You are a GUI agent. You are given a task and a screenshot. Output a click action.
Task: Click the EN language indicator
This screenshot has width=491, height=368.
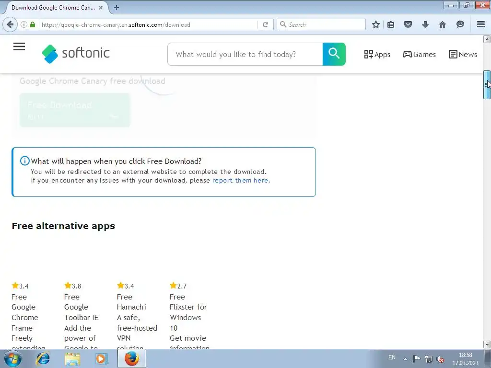(x=392, y=357)
